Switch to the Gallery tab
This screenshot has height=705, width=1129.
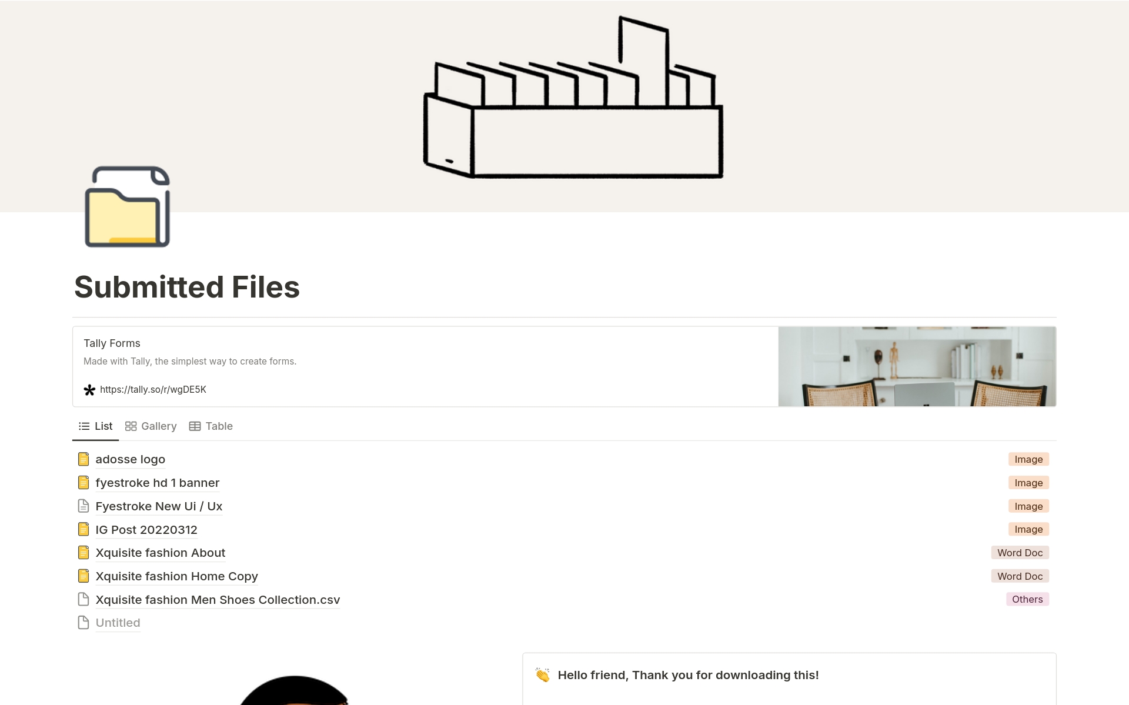tap(152, 426)
